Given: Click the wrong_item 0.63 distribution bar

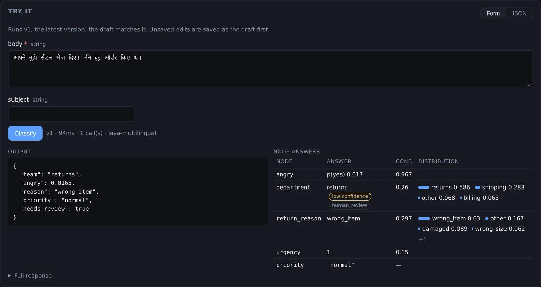Looking at the screenshot, I should (424, 219).
